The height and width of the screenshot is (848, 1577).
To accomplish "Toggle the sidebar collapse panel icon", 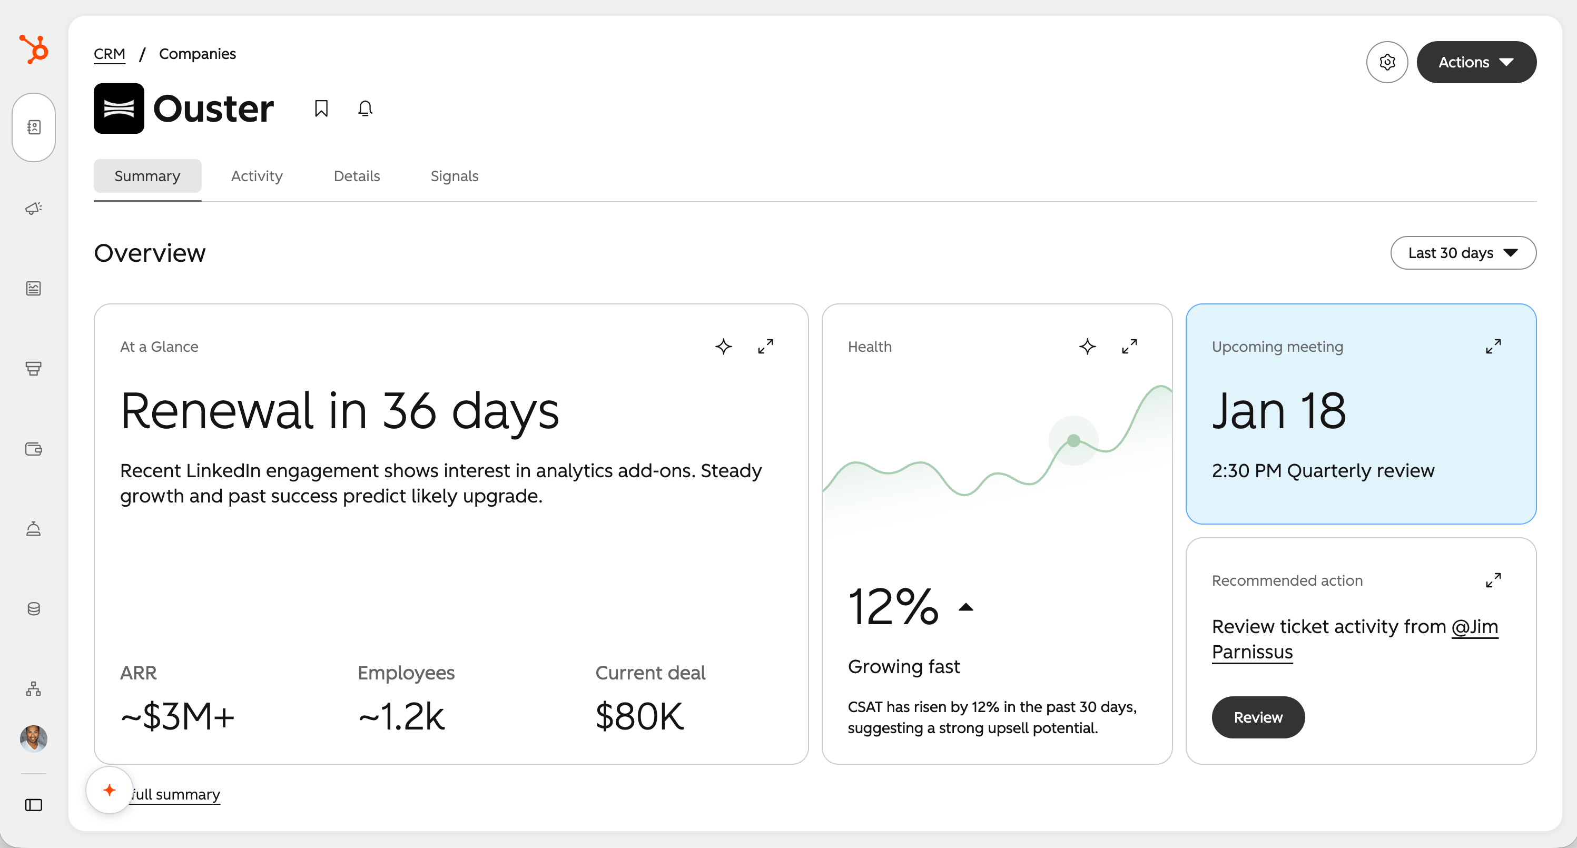I will pyautogui.click(x=34, y=805).
